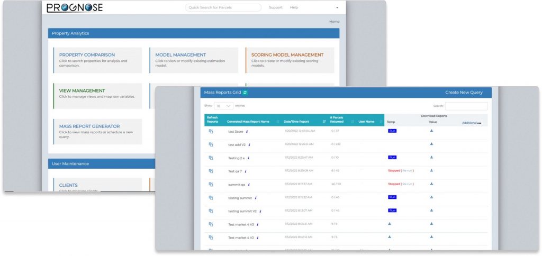Open the Property Comparison tile
This screenshot has width=542, height=256.
pyautogui.click(x=87, y=54)
